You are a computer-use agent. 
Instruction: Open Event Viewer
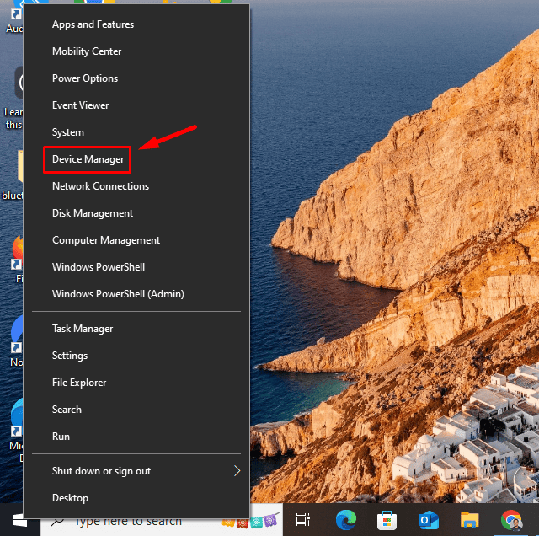136,105
